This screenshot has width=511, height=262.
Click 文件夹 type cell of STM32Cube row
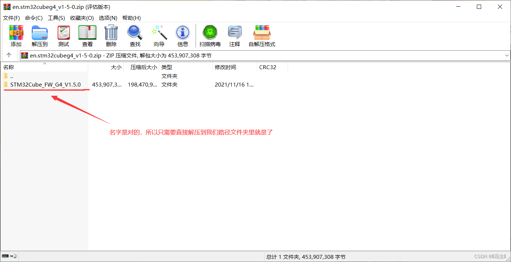click(x=169, y=84)
